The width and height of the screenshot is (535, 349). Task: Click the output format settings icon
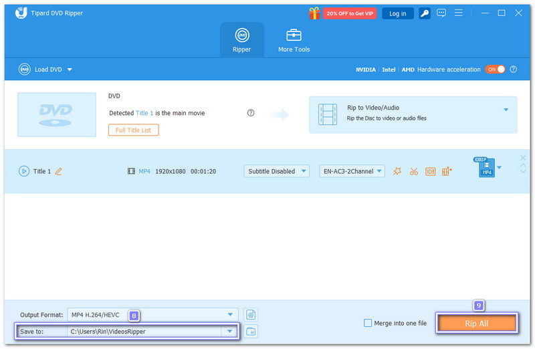(251, 314)
